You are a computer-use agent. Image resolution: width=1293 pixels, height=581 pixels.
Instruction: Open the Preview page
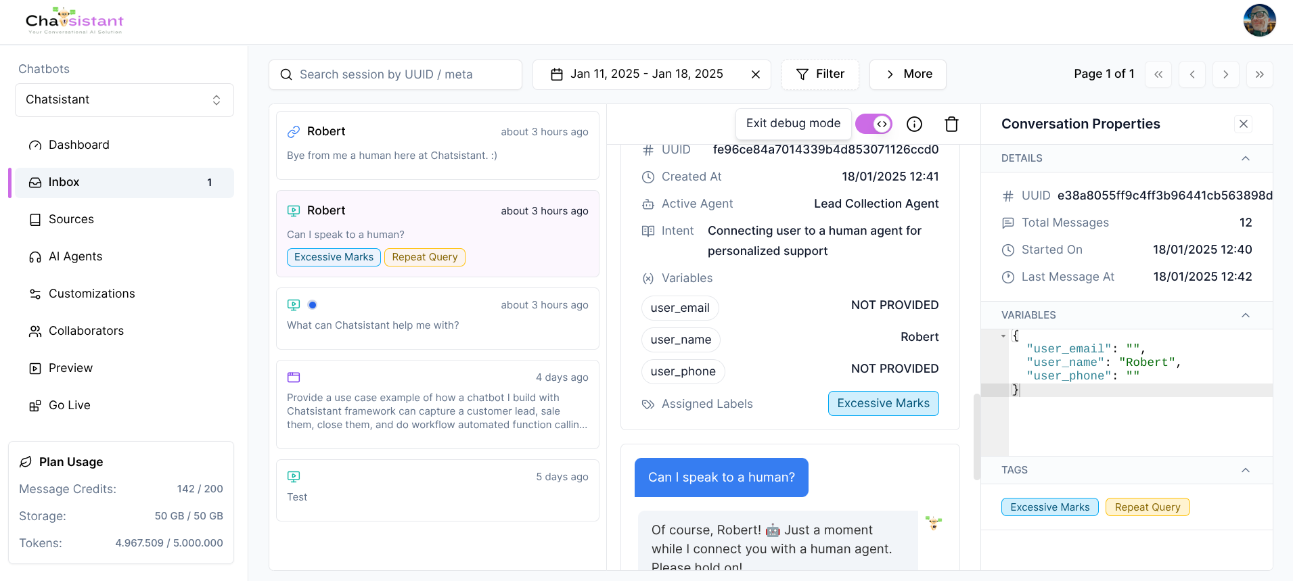click(x=124, y=368)
